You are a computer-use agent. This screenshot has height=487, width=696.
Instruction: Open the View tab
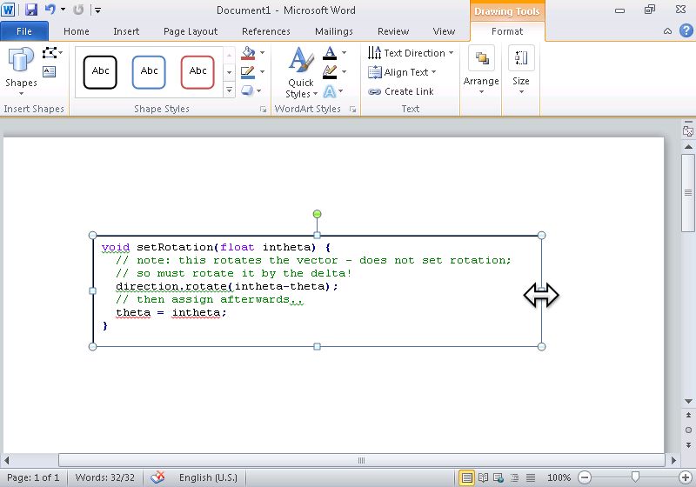444,31
